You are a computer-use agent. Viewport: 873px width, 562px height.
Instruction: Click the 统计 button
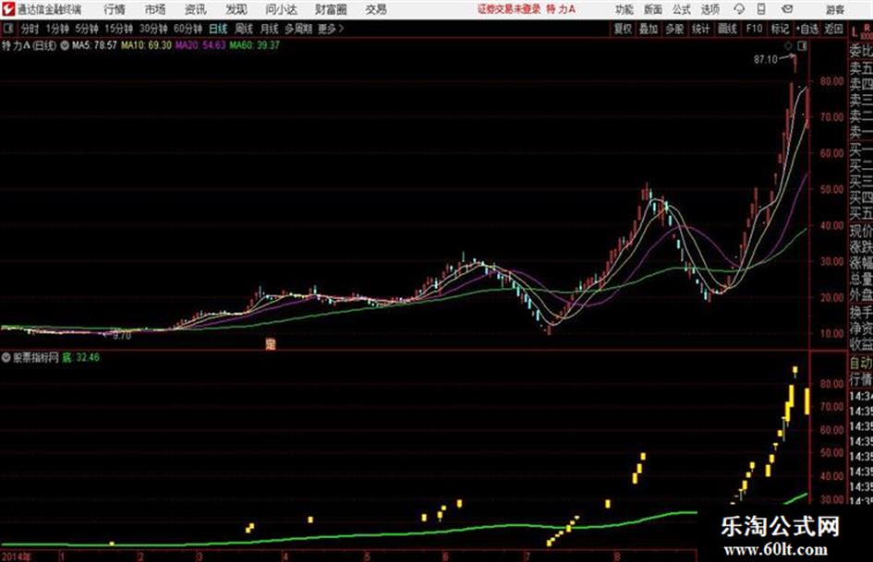tap(700, 29)
